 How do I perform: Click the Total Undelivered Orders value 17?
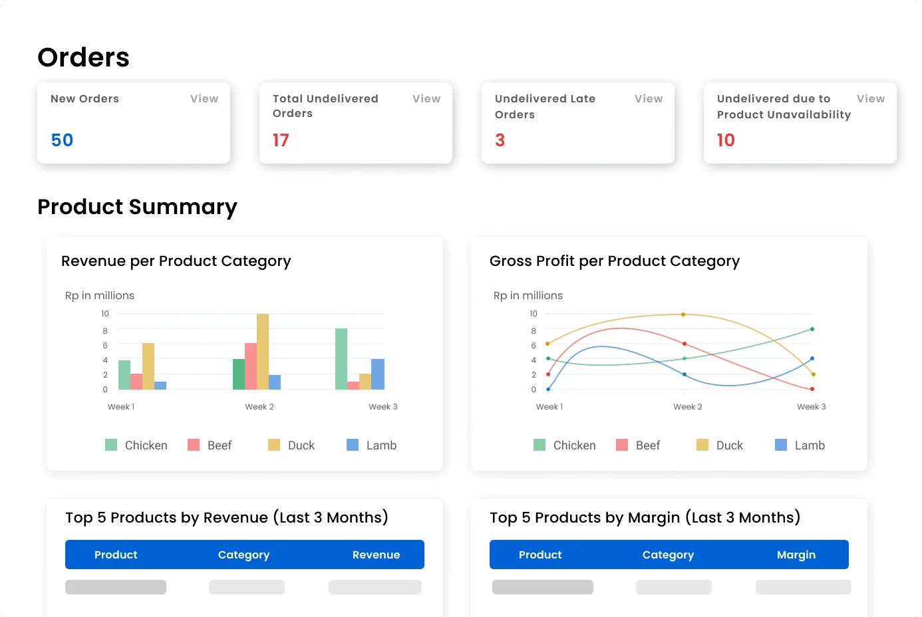click(x=281, y=140)
